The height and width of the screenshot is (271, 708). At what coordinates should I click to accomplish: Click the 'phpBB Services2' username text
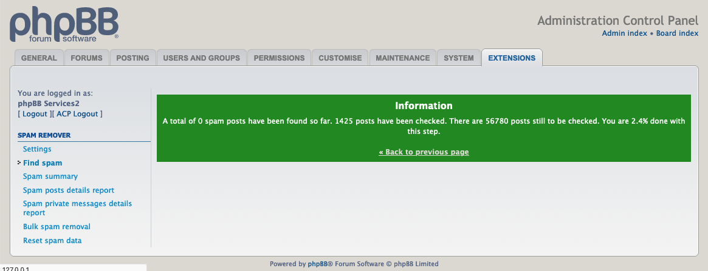pos(49,104)
